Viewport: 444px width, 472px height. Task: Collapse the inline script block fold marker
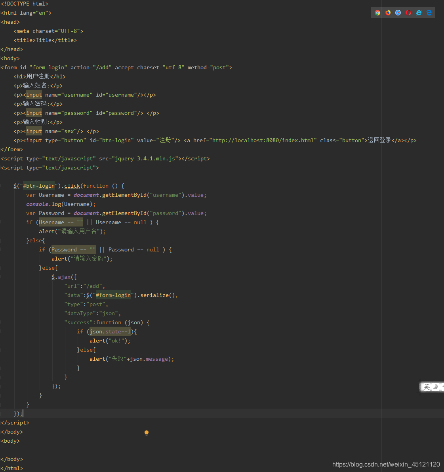1,167
